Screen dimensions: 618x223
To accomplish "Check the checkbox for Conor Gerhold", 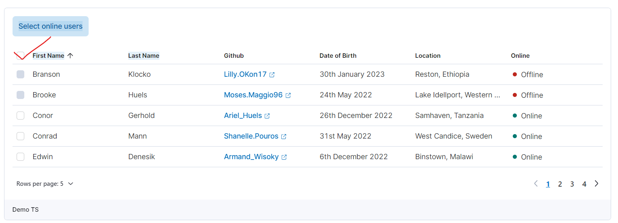I will click(x=20, y=116).
